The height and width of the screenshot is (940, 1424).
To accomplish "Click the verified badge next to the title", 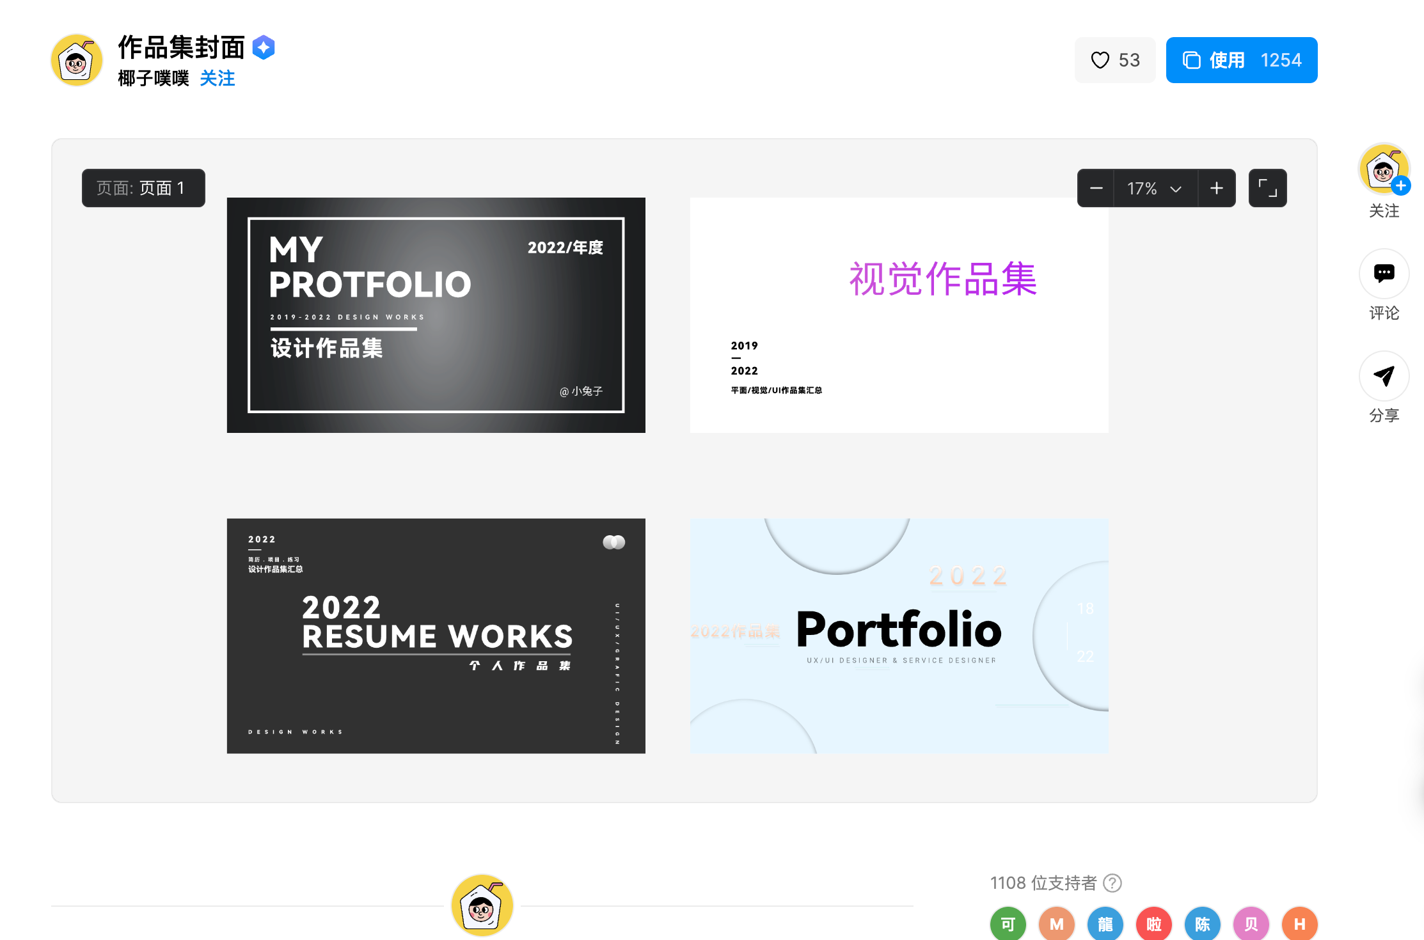I will pos(264,48).
